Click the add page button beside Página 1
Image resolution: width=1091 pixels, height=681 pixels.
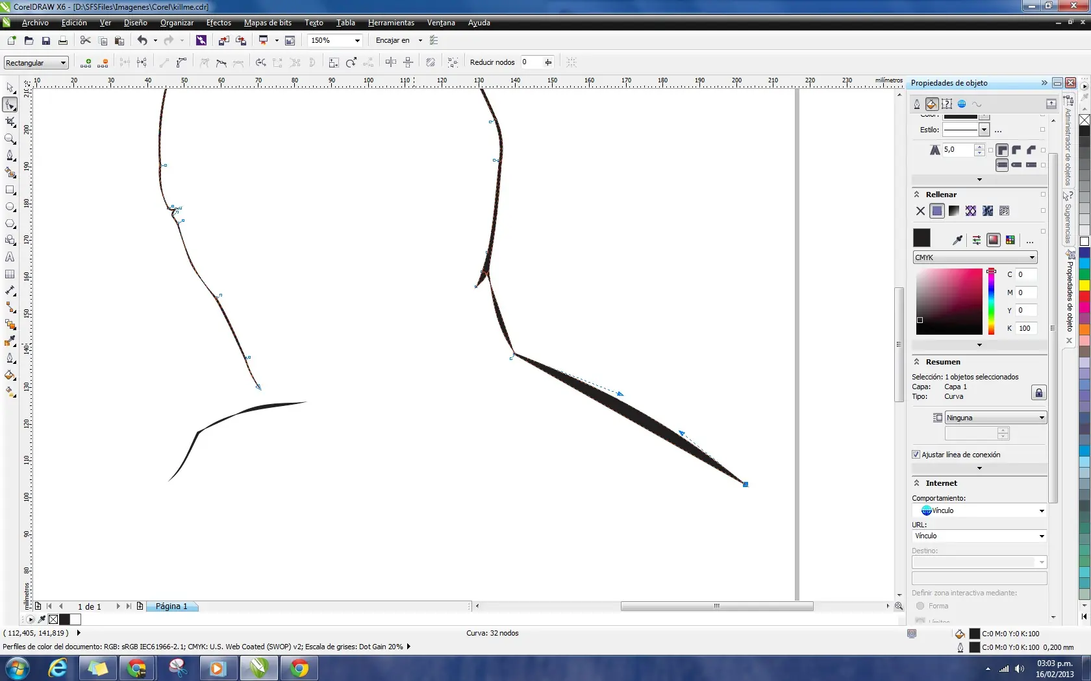point(140,606)
